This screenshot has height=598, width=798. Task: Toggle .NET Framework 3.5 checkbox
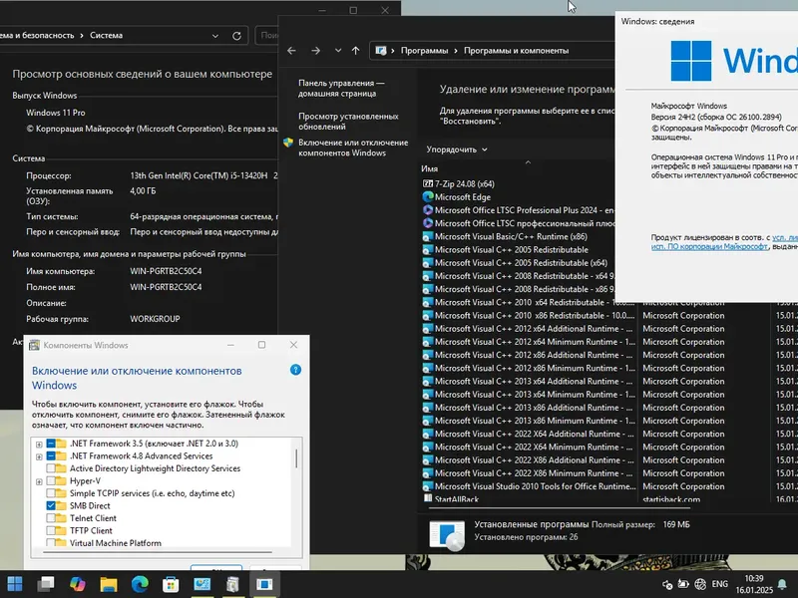(51, 444)
